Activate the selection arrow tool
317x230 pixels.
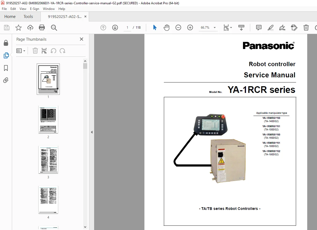tap(155, 28)
